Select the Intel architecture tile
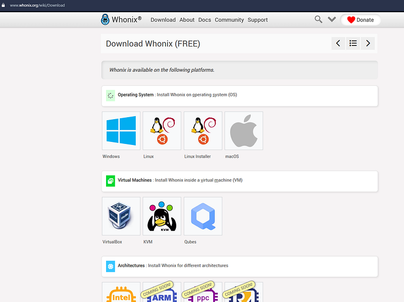The image size is (404, 302). [121, 292]
